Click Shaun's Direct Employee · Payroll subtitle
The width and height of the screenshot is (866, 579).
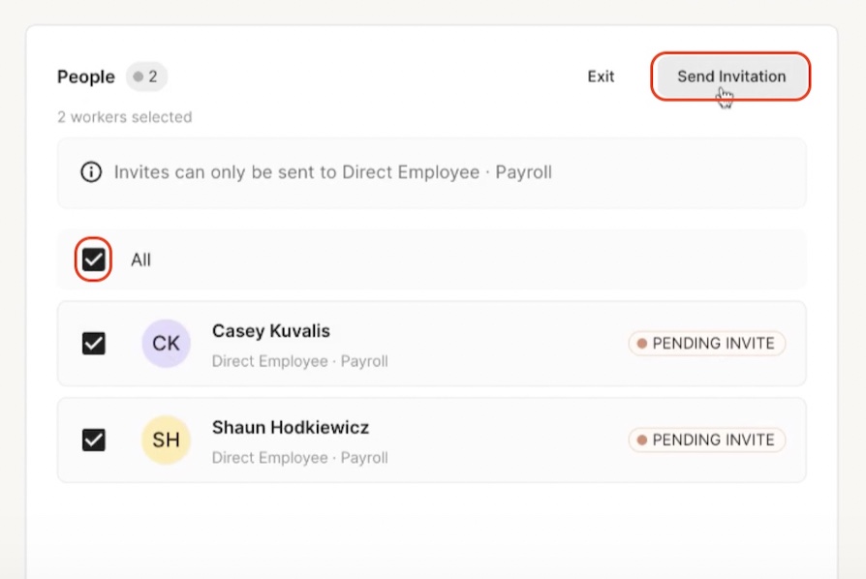[300, 458]
